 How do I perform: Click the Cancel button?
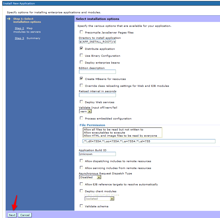(x=25, y=215)
